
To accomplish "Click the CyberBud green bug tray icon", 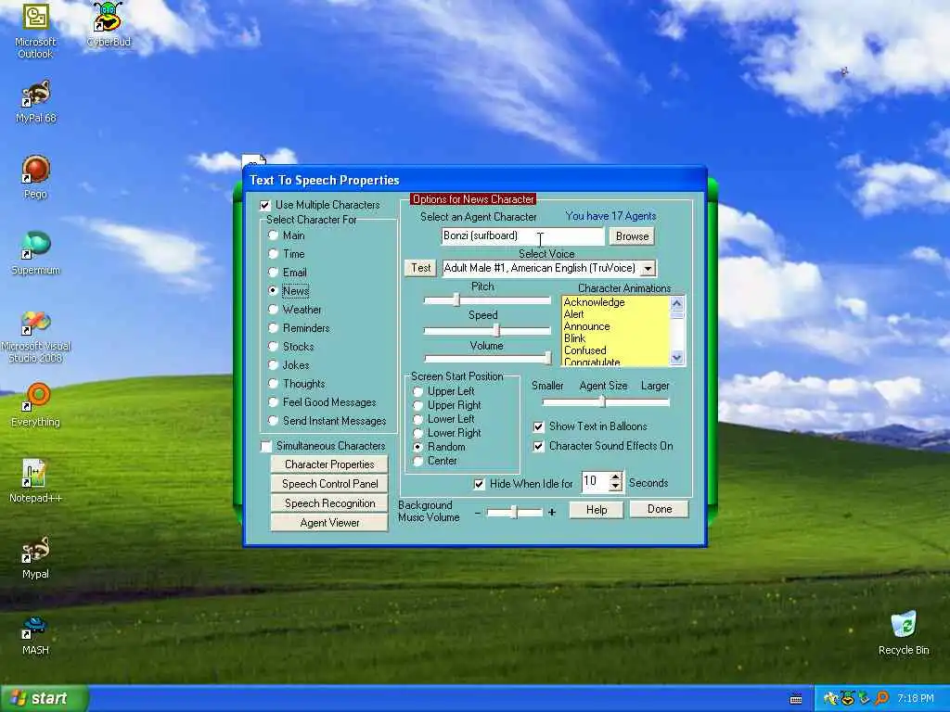I will pos(848,699).
